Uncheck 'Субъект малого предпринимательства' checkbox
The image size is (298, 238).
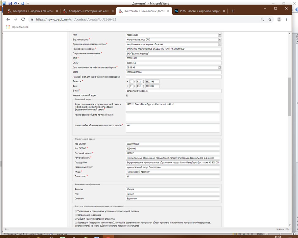click(76, 219)
